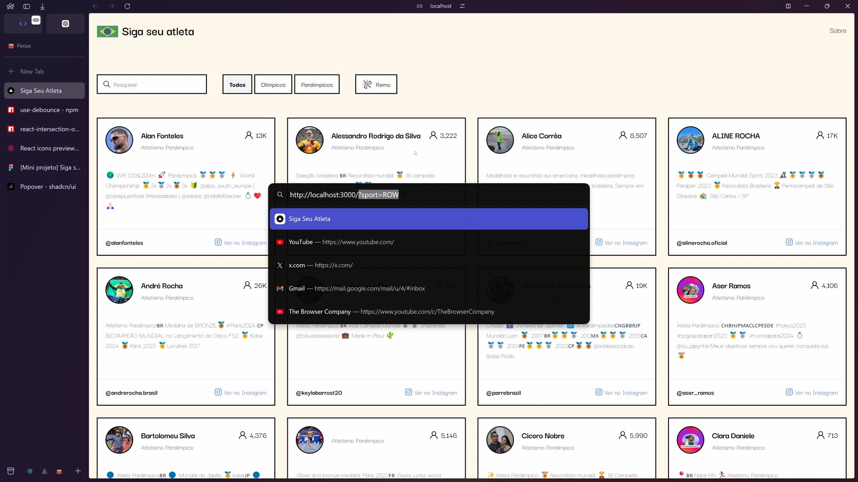Image resolution: width=858 pixels, height=482 pixels.
Task: Reload the page with refresh icon
Action: pos(127,6)
